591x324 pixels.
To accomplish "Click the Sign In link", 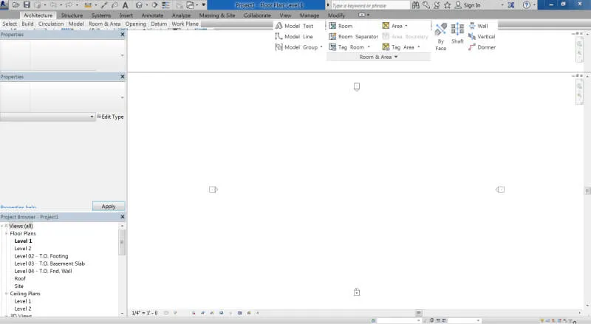I will pos(471,5).
